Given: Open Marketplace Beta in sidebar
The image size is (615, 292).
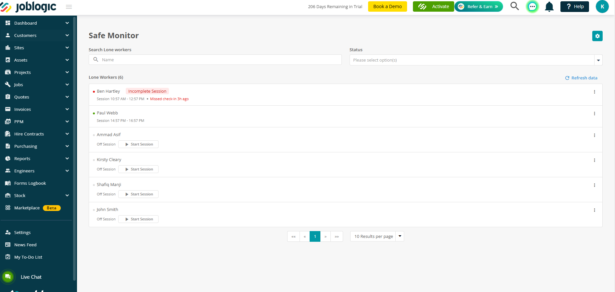Looking at the screenshot, I should pyautogui.click(x=33, y=208).
